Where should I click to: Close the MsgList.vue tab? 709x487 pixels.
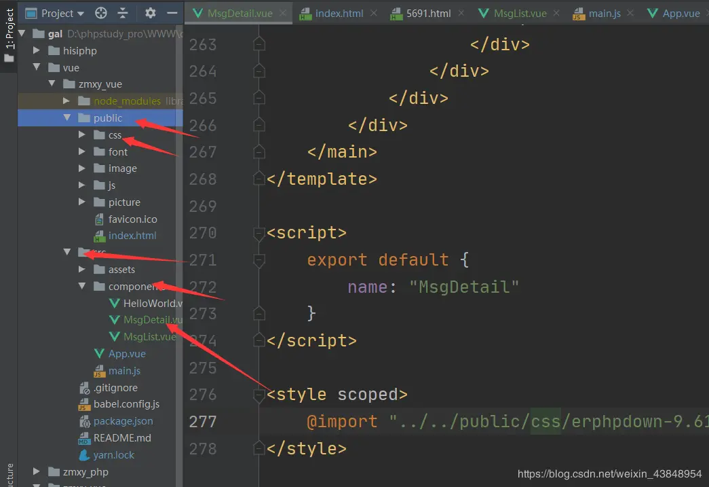click(x=556, y=13)
